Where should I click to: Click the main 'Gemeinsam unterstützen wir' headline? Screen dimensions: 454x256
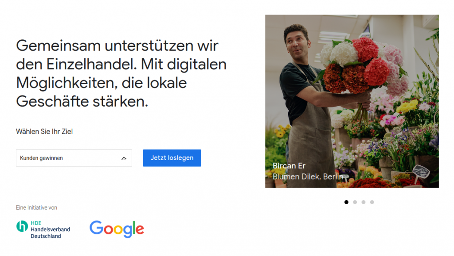(x=121, y=73)
